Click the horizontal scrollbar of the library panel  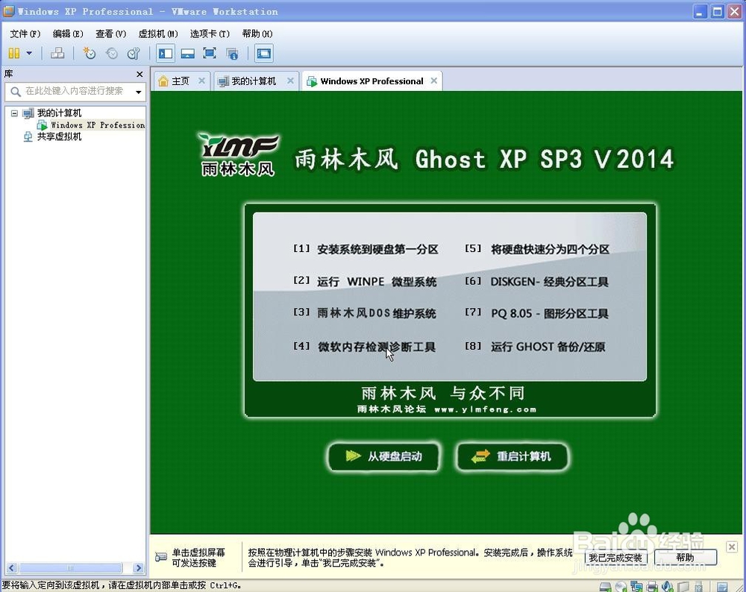pyautogui.click(x=71, y=567)
